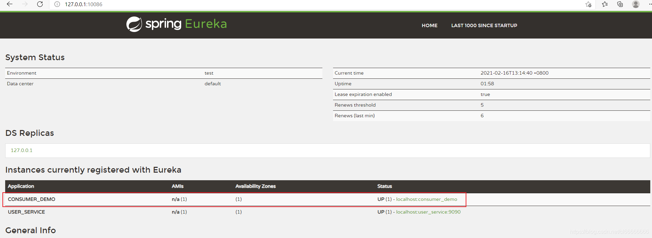Viewport: 652px width, 238px height.
Task: Select the Data center label
Action: click(20, 84)
